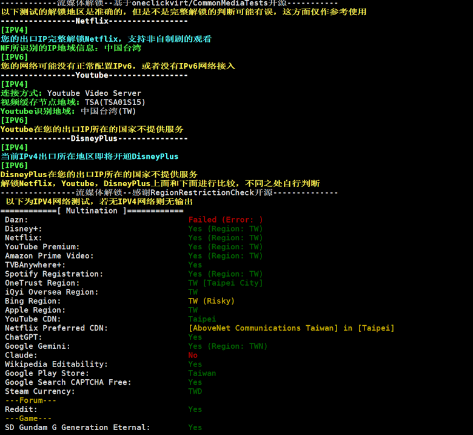Click 'Youtube在您的出口IP所在的国家不提供服务' line
Viewport: 473px width, 435px height.
[x=92, y=129]
